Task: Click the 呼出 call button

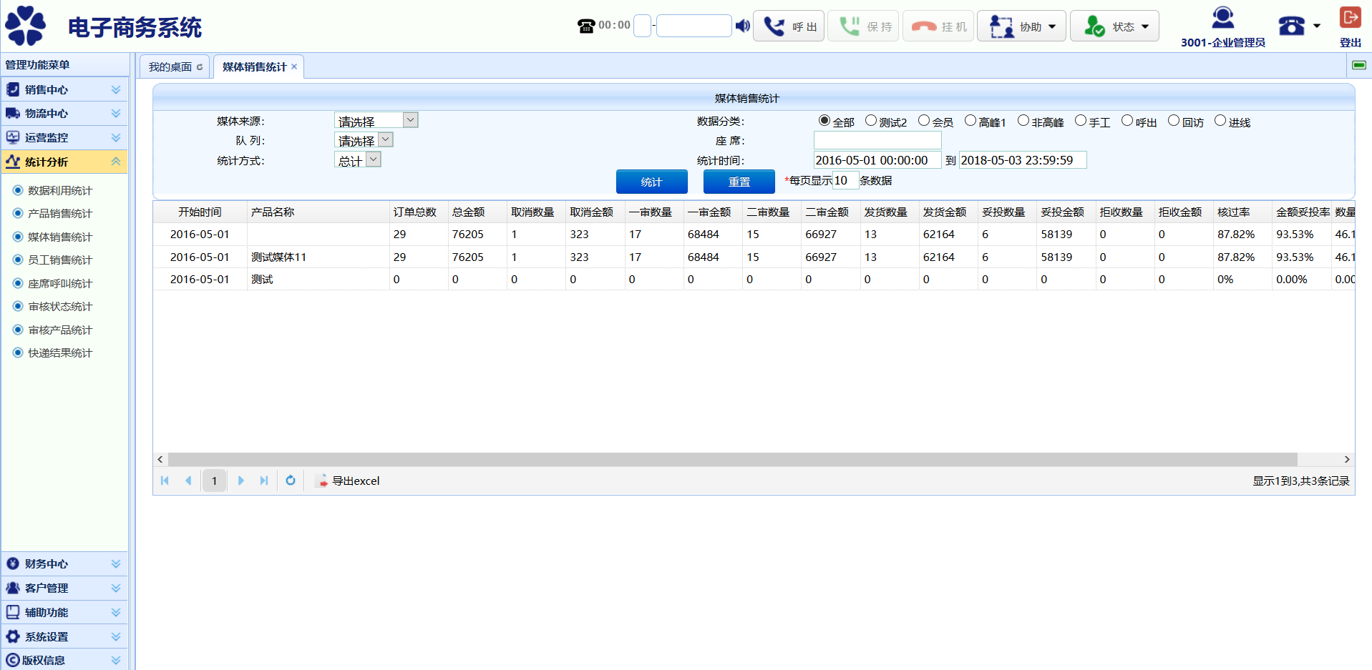Action: click(789, 26)
